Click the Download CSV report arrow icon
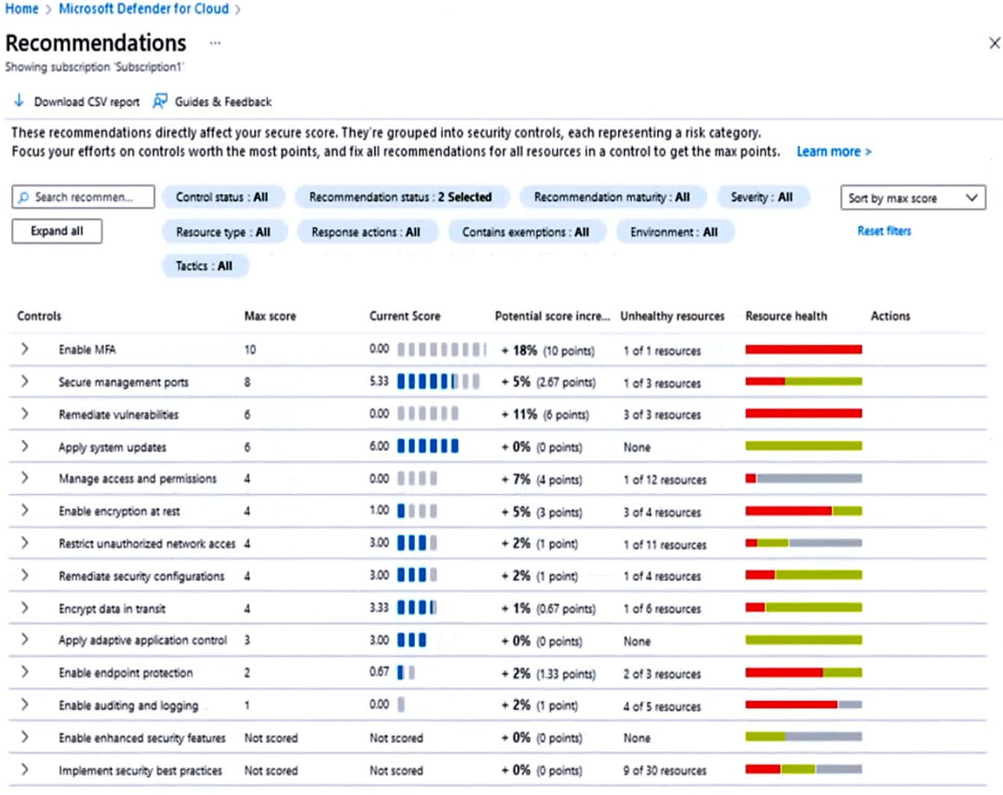 (x=19, y=101)
